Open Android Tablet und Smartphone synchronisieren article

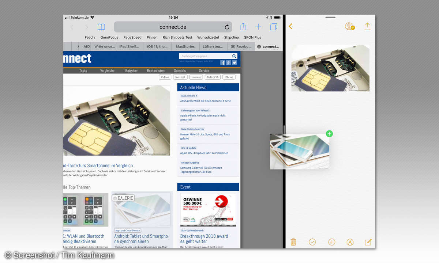tap(142, 239)
